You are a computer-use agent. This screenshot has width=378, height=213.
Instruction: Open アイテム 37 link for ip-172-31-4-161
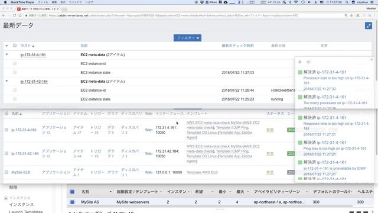[x=79, y=130]
